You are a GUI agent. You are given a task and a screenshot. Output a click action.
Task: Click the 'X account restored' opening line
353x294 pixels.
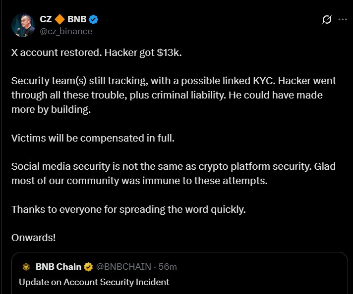(97, 52)
